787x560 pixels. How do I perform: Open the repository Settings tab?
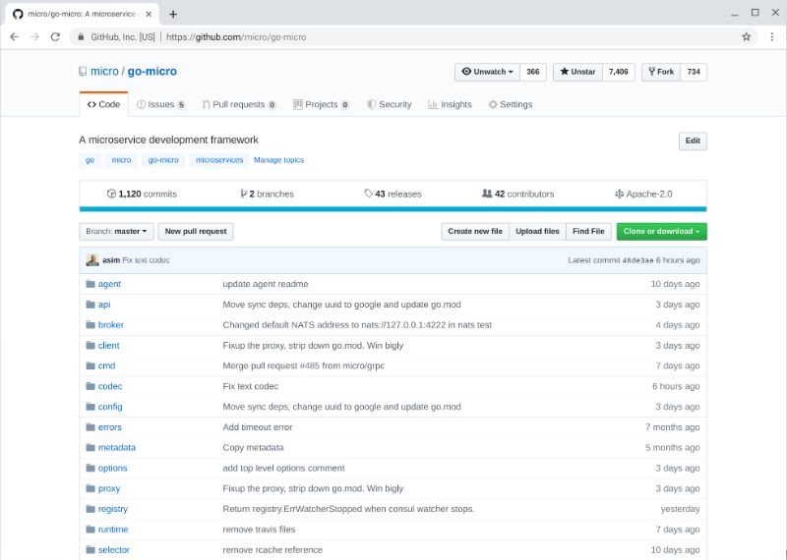pos(511,104)
